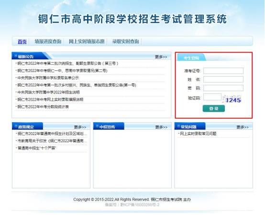Focus the 姓名 input field
This screenshot has width=265, height=216.
223,80
